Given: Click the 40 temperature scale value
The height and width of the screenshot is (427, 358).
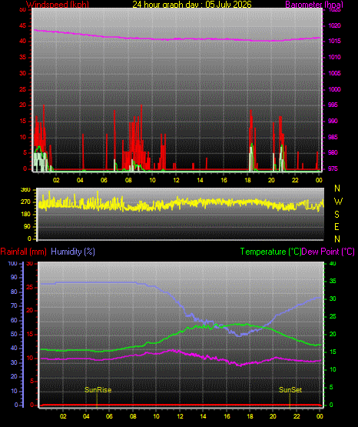Looking at the screenshot, I should (x=333, y=264).
